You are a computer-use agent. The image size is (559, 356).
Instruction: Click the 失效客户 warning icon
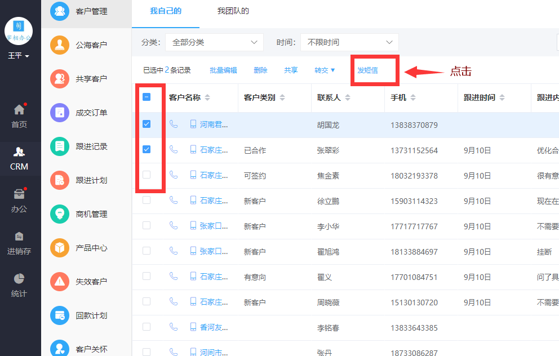(60, 282)
